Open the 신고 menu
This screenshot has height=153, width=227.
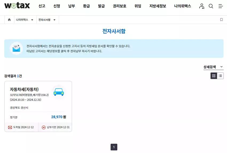(42, 6)
